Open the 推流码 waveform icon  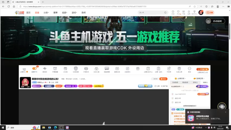45,68
